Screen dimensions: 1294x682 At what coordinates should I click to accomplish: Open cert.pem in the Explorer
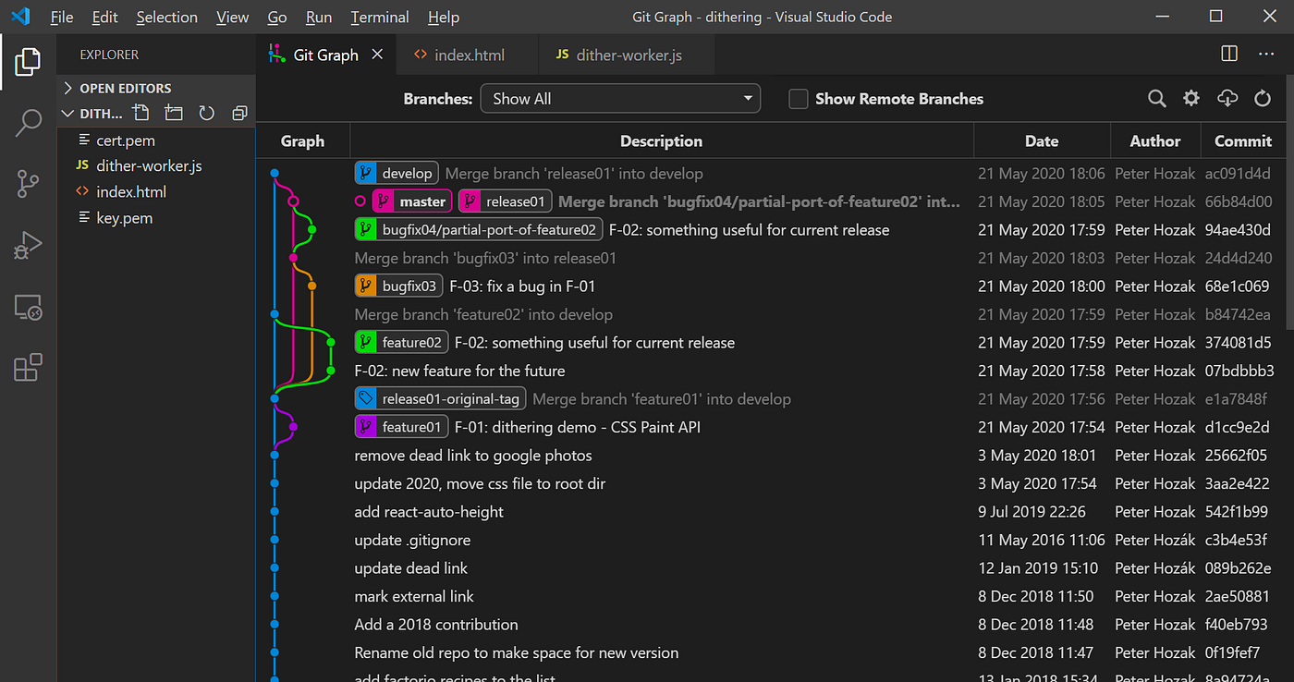155,140
